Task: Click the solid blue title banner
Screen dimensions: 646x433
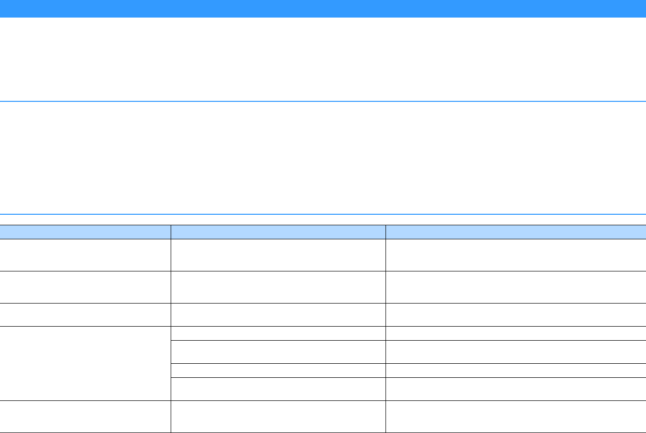Action: 323,9
